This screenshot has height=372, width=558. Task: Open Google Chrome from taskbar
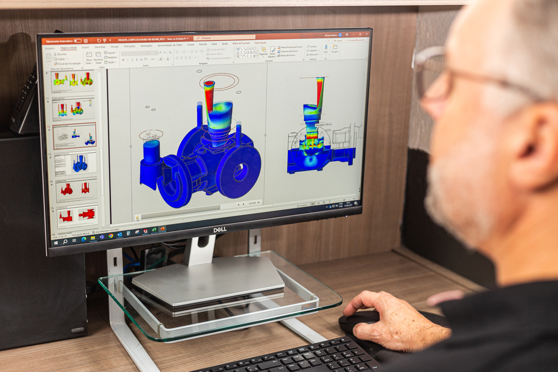[x=111, y=236]
